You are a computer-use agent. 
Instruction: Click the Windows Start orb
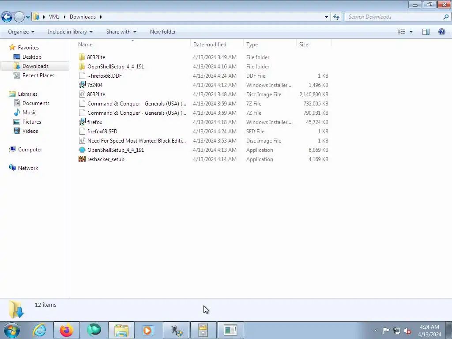(12, 330)
